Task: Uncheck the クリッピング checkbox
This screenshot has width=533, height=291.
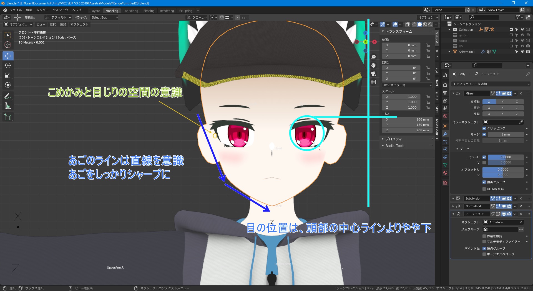Action: [x=484, y=128]
